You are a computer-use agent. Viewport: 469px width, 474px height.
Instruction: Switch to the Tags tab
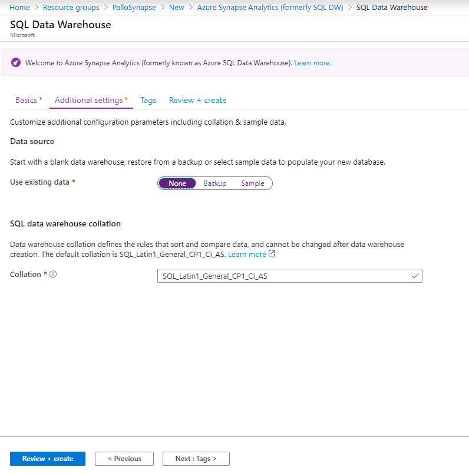(x=148, y=100)
